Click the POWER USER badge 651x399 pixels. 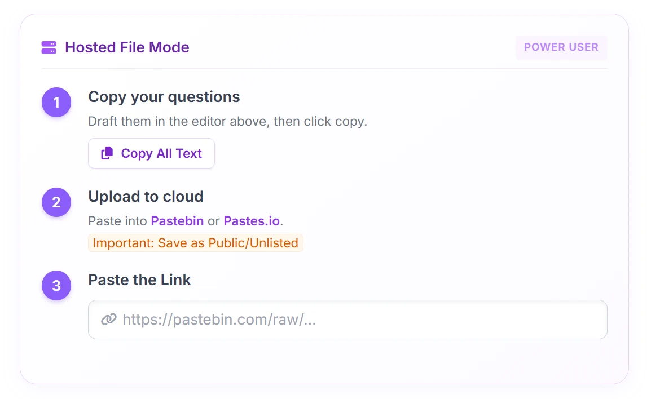(561, 47)
